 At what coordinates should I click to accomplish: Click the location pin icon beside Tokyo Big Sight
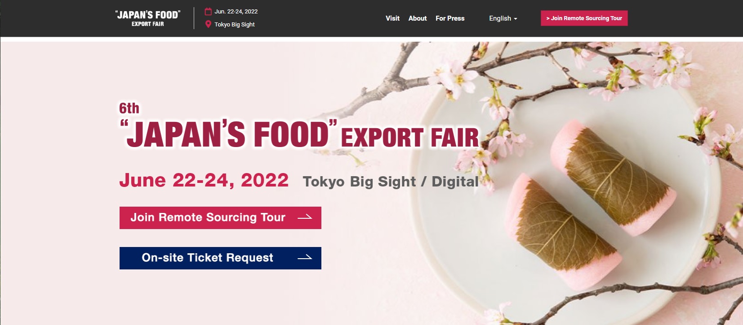pyautogui.click(x=208, y=24)
